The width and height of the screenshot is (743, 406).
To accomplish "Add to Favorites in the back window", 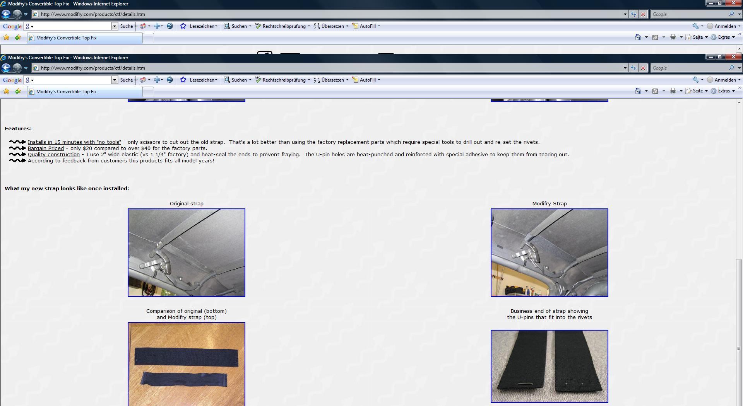I will pyautogui.click(x=18, y=38).
